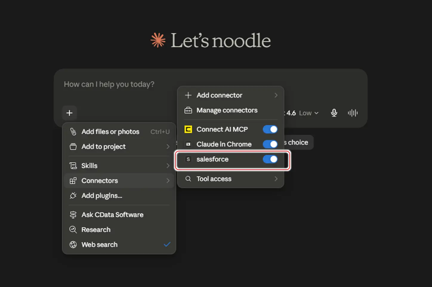432x287 pixels.
Task: Click the plus icon beside Add connector
Action: [188, 95]
